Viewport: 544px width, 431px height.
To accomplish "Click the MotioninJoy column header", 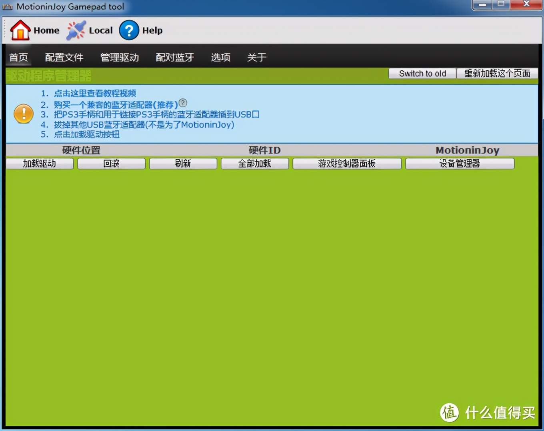I will click(468, 150).
